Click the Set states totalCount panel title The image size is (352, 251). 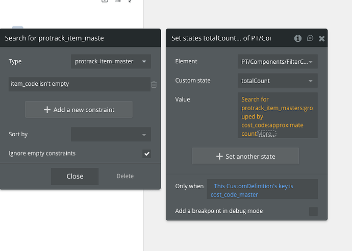point(221,38)
